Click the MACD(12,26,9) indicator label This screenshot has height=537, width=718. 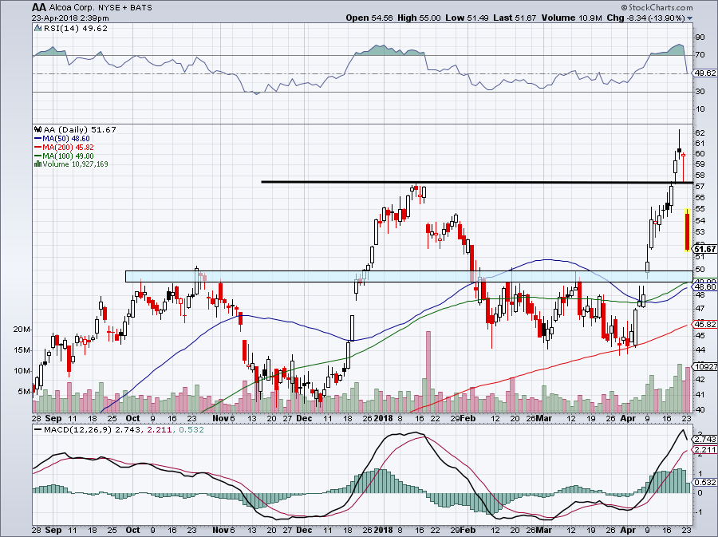tap(78, 430)
